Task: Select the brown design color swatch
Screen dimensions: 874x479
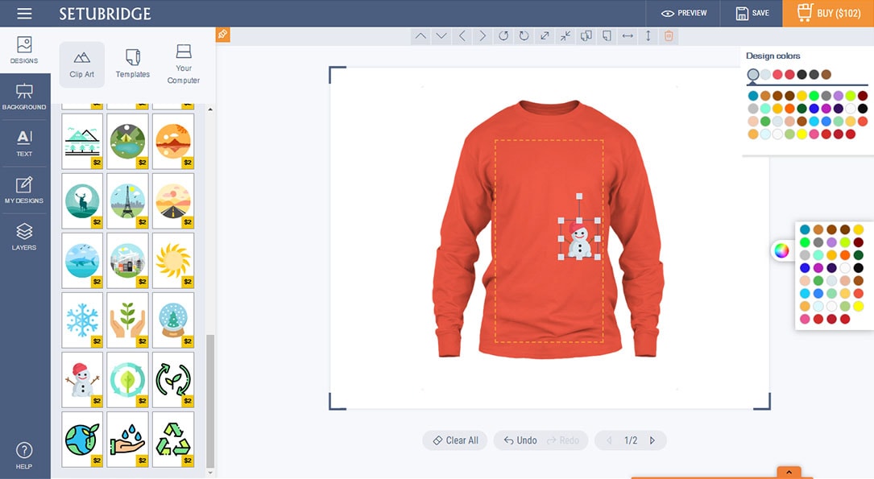Action: point(826,75)
